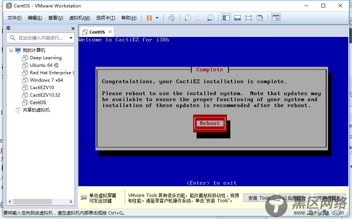Click the running CentOS VM icon in tree
This screenshot has height=219, width=352.
pyautogui.click(x=25, y=103)
